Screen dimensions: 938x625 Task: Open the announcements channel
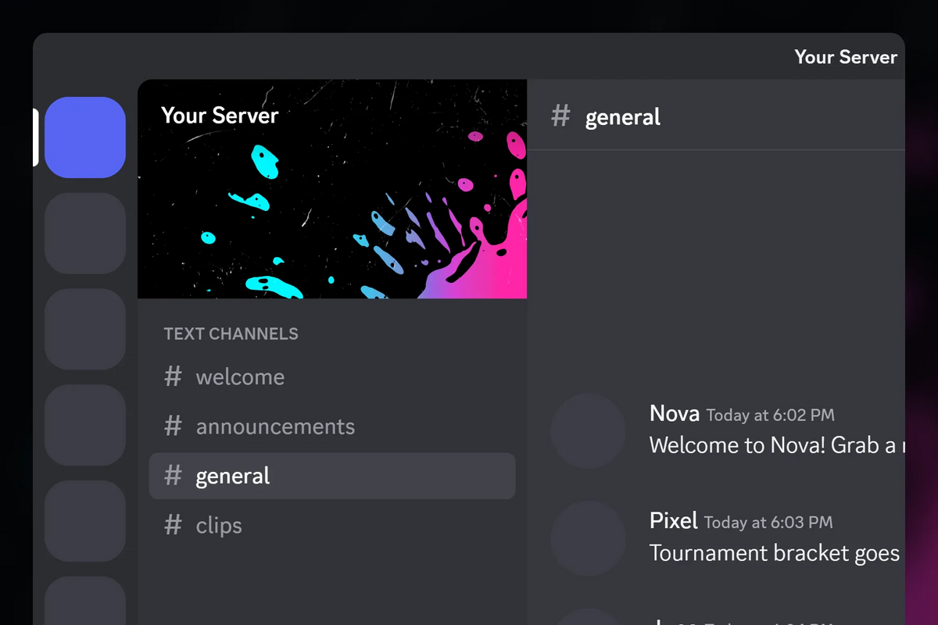[332, 427]
